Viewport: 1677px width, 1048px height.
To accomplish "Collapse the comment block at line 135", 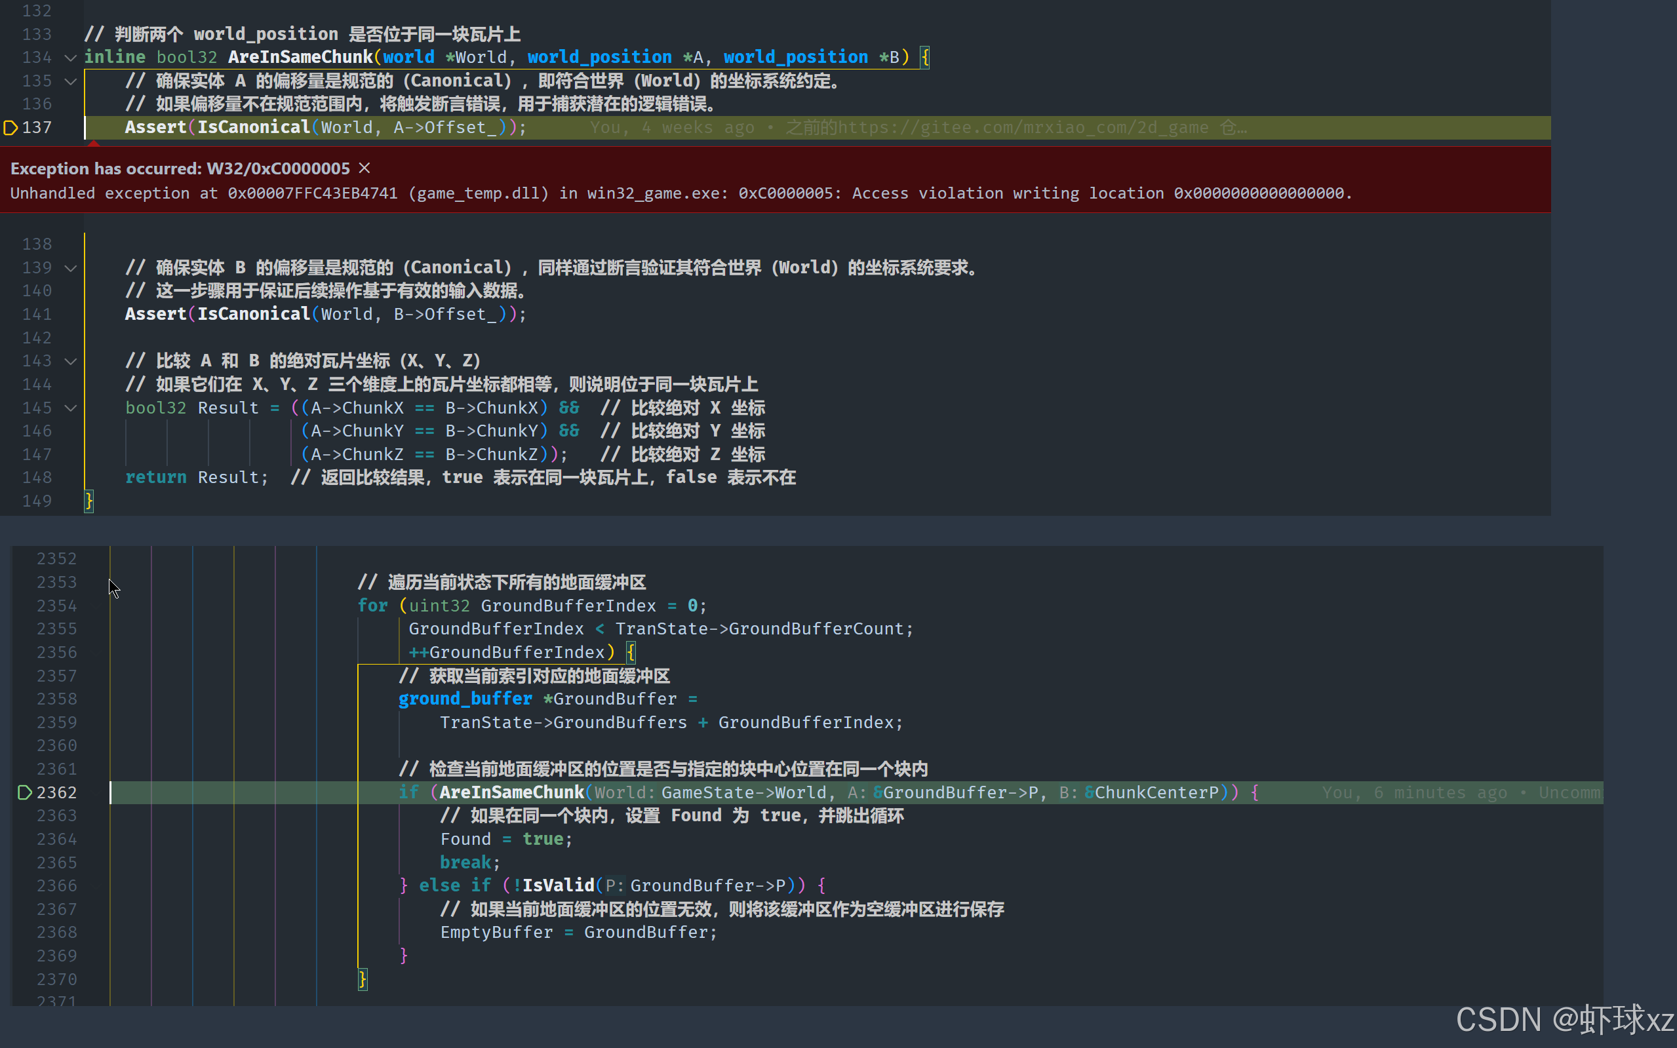I will click(x=70, y=81).
